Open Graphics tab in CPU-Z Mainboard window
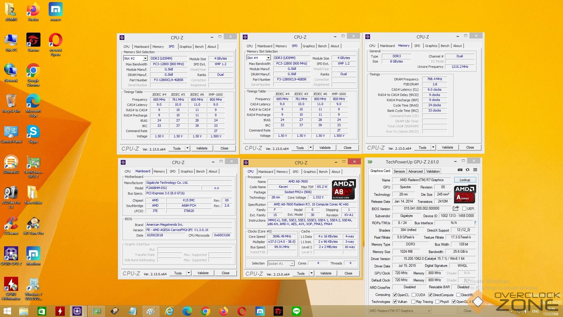 click(x=186, y=171)
